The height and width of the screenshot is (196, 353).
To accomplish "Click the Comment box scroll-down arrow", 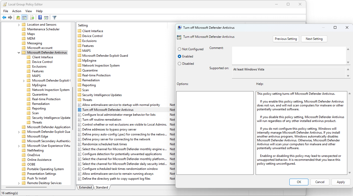I will (x=348, y=62).
